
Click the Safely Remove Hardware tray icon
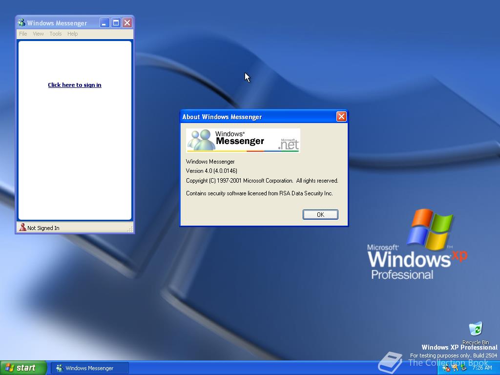coord(464,368)
